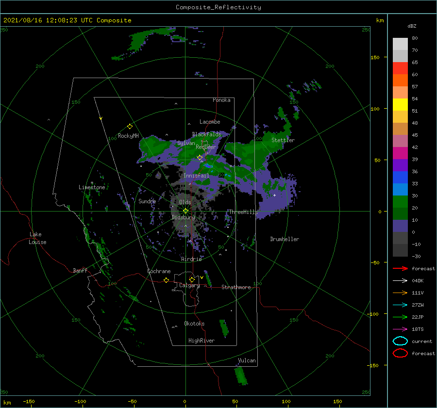Click the Strathmore town label

(x=236, y=287)
